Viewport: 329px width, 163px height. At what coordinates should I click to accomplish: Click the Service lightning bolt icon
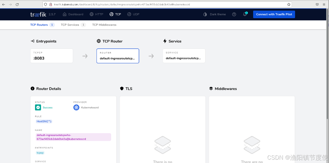click(x=165, y=41)
